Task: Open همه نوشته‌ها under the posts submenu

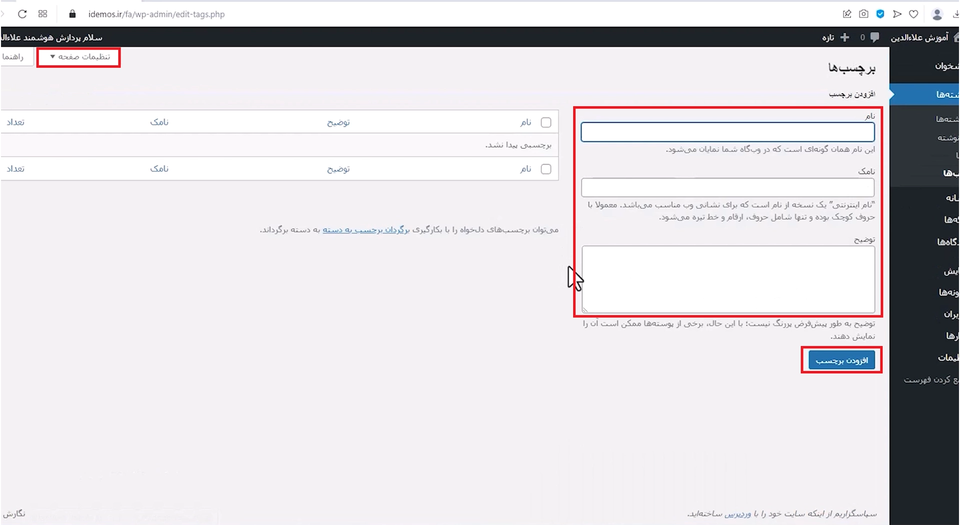Action: [947, 119]
